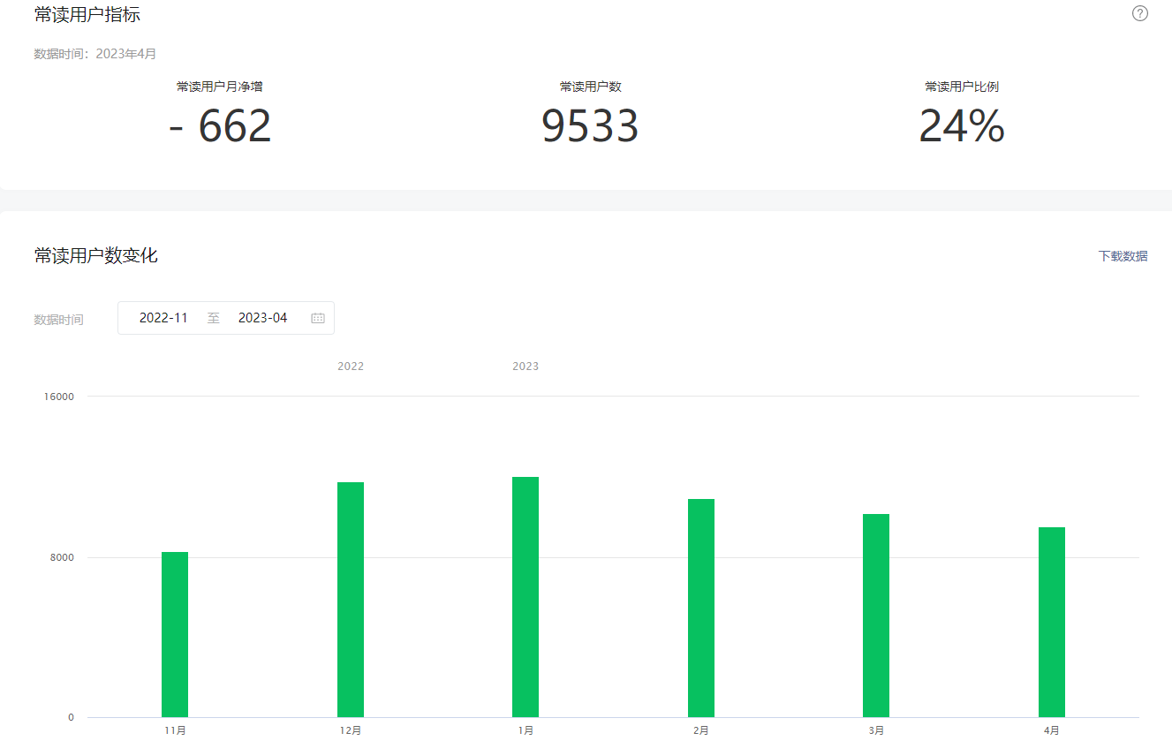Image resolution: width=1172 pixels, height=756 pixels.
Task: Click the tallest bar for 1月
Action: click(526, 596)
